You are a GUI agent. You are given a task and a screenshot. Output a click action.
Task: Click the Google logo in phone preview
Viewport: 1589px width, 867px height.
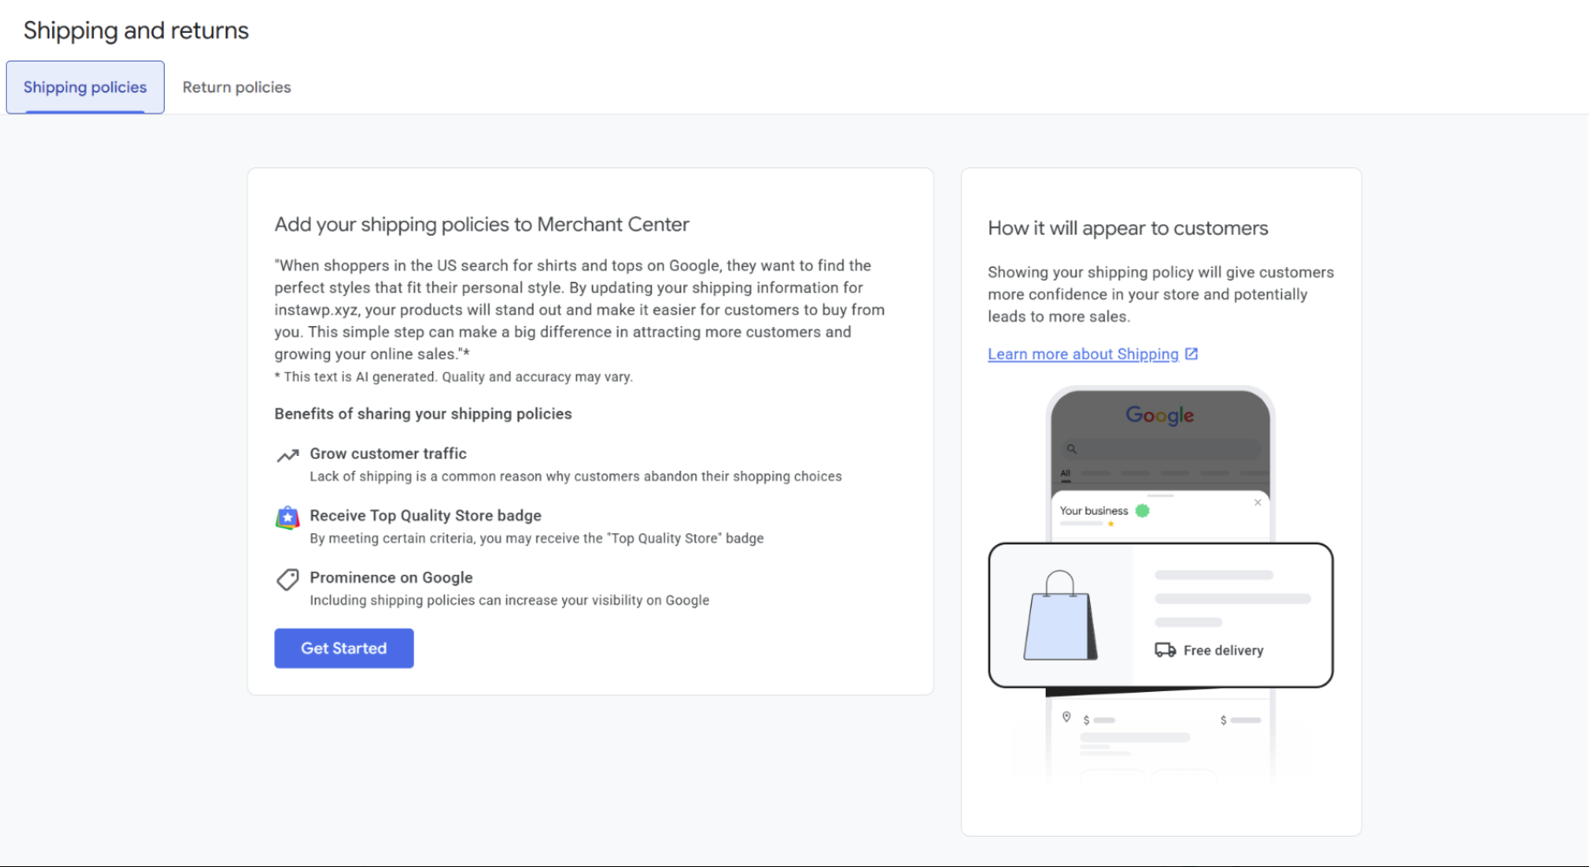1159,415
